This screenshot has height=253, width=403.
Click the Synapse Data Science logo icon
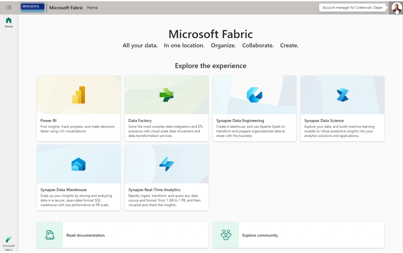[x=343, y=95]
